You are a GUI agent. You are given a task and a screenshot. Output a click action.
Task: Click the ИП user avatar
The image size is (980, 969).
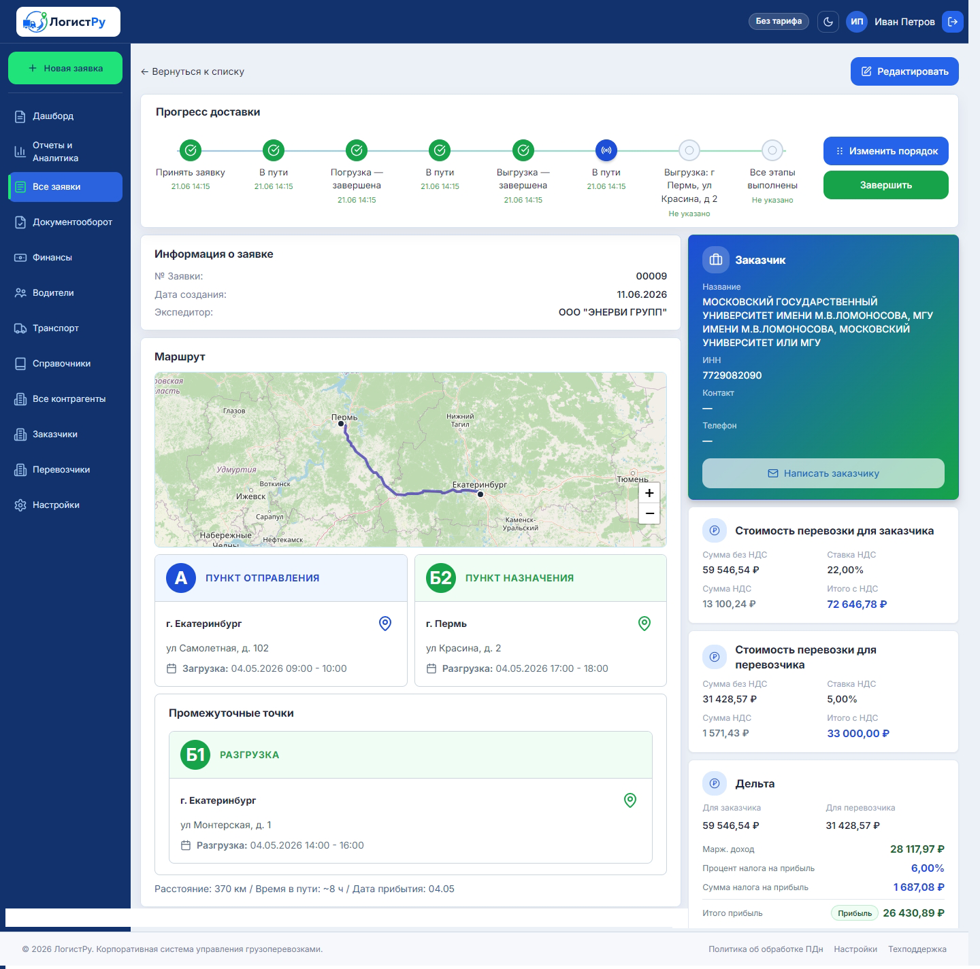coord(857,22)
